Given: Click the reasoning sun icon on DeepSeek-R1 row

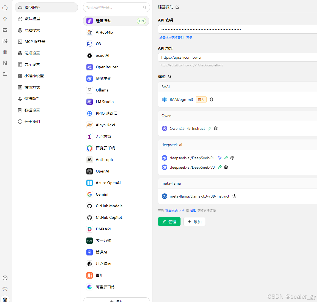Looking at the screenshot, I should point(220,158).
